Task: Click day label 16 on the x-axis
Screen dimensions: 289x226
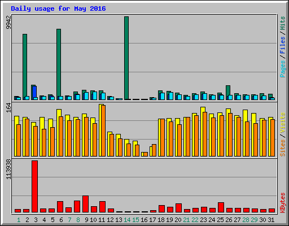Action: pyautogui.click(x=144, y=220)
